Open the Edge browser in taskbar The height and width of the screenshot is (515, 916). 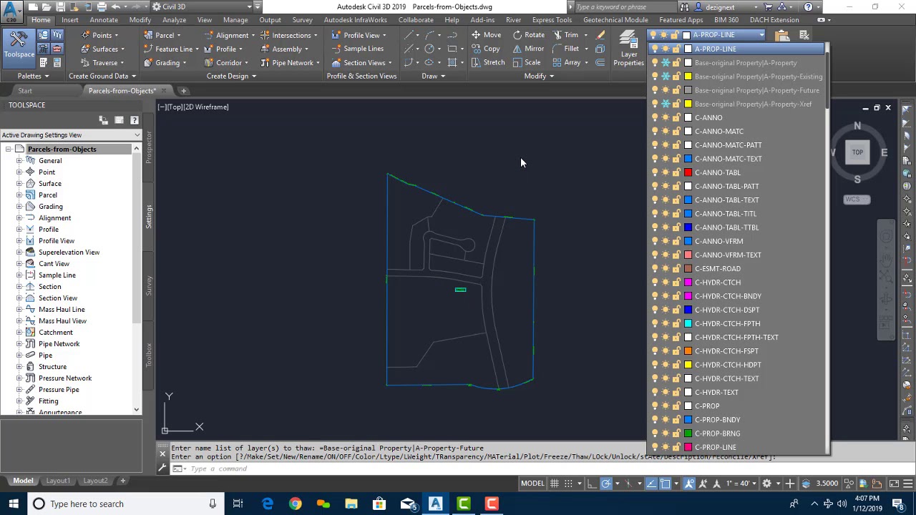(267, 504)
